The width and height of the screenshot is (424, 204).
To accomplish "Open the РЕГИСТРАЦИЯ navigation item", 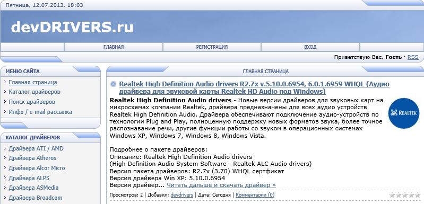I will (x=212, y=47).
